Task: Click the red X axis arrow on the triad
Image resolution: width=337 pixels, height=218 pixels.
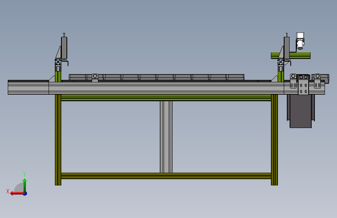Action: tap(17, 194)
